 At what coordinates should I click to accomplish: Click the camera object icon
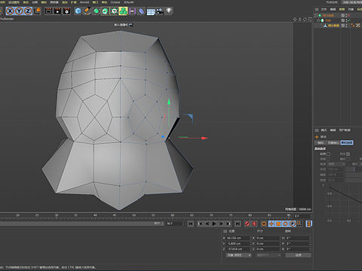(160, 11)
